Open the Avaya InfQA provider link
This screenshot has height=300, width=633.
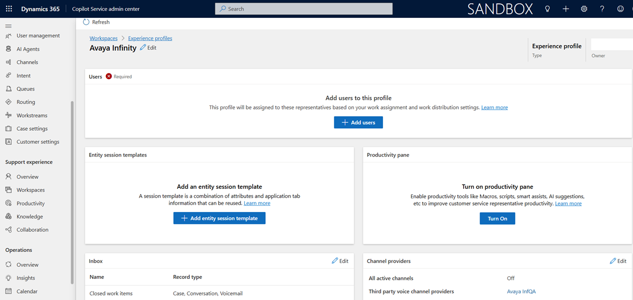click(521, 292)
